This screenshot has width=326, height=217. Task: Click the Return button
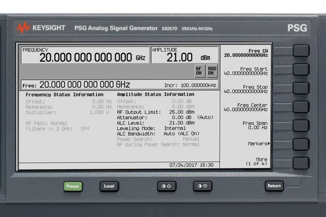pyautogui.click(x=274, y=186)
